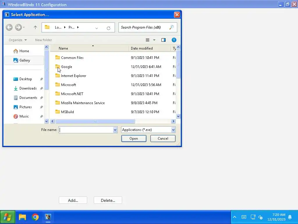This screenshot has height=224, width=298.
Task: Unpin Documents using its pin icon
Action: pos(41,98)
